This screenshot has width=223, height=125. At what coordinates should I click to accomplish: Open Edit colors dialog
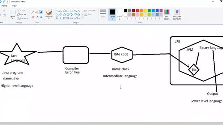[167, 15]
